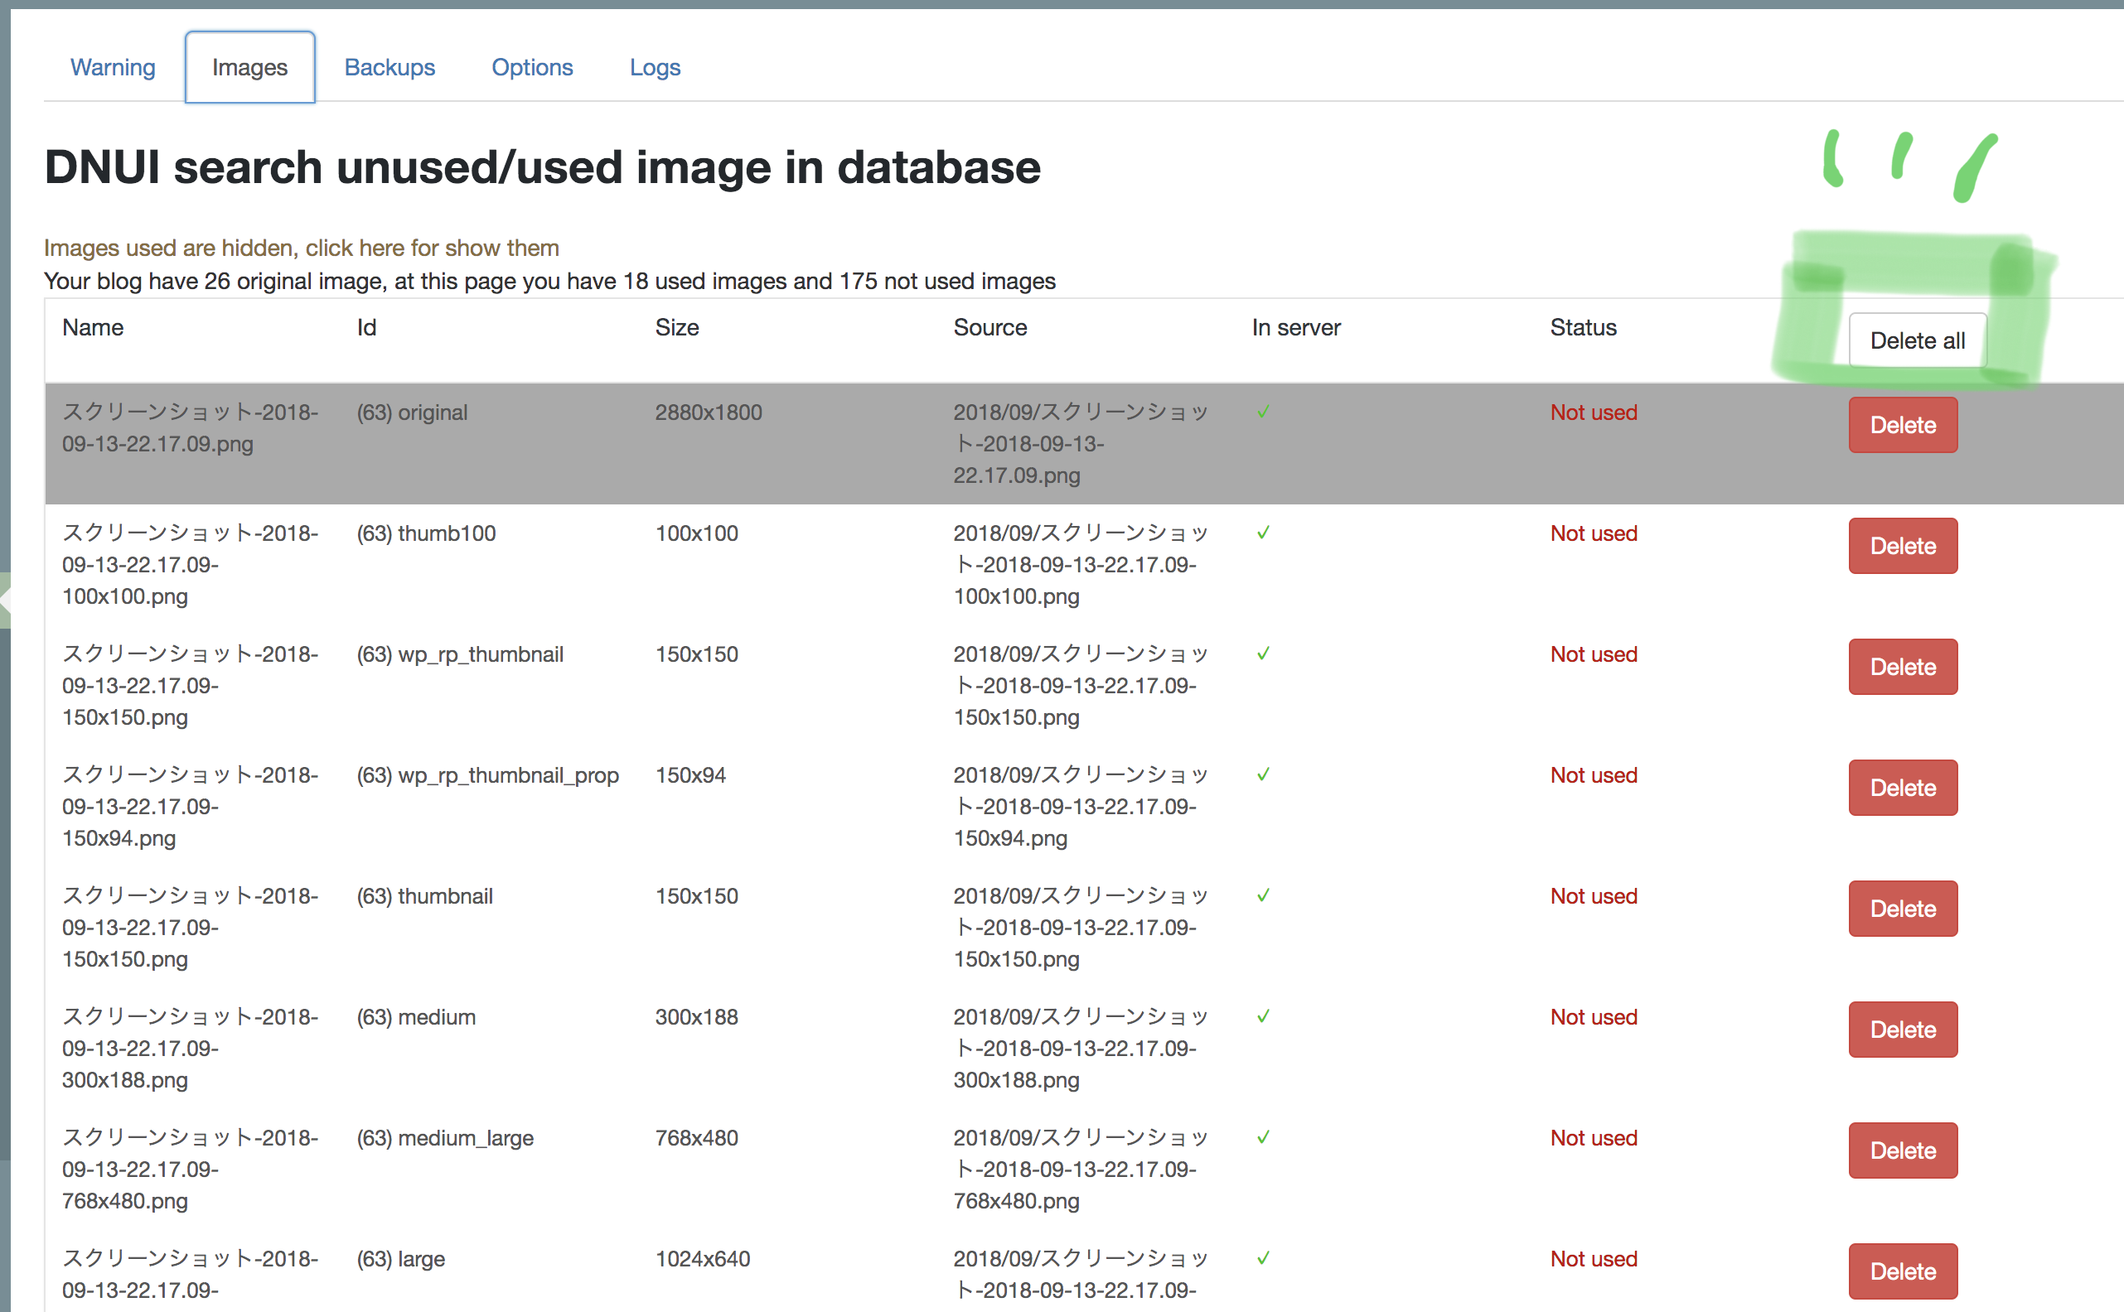
Task: Click the green checkmark in thumb100 row
Action: click(1263, 532)
